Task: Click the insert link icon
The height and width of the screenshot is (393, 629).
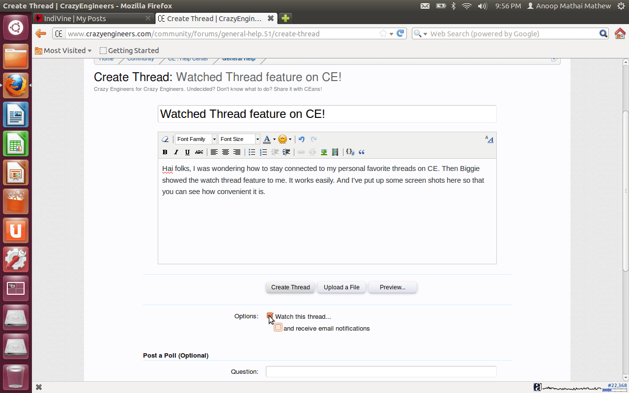Action: [x=301, y=152]
